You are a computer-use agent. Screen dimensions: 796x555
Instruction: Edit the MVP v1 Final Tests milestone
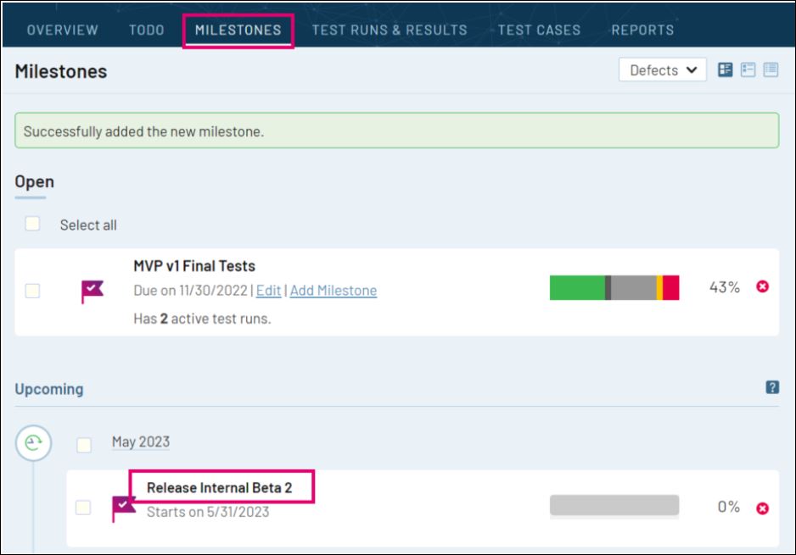(268, 290)
